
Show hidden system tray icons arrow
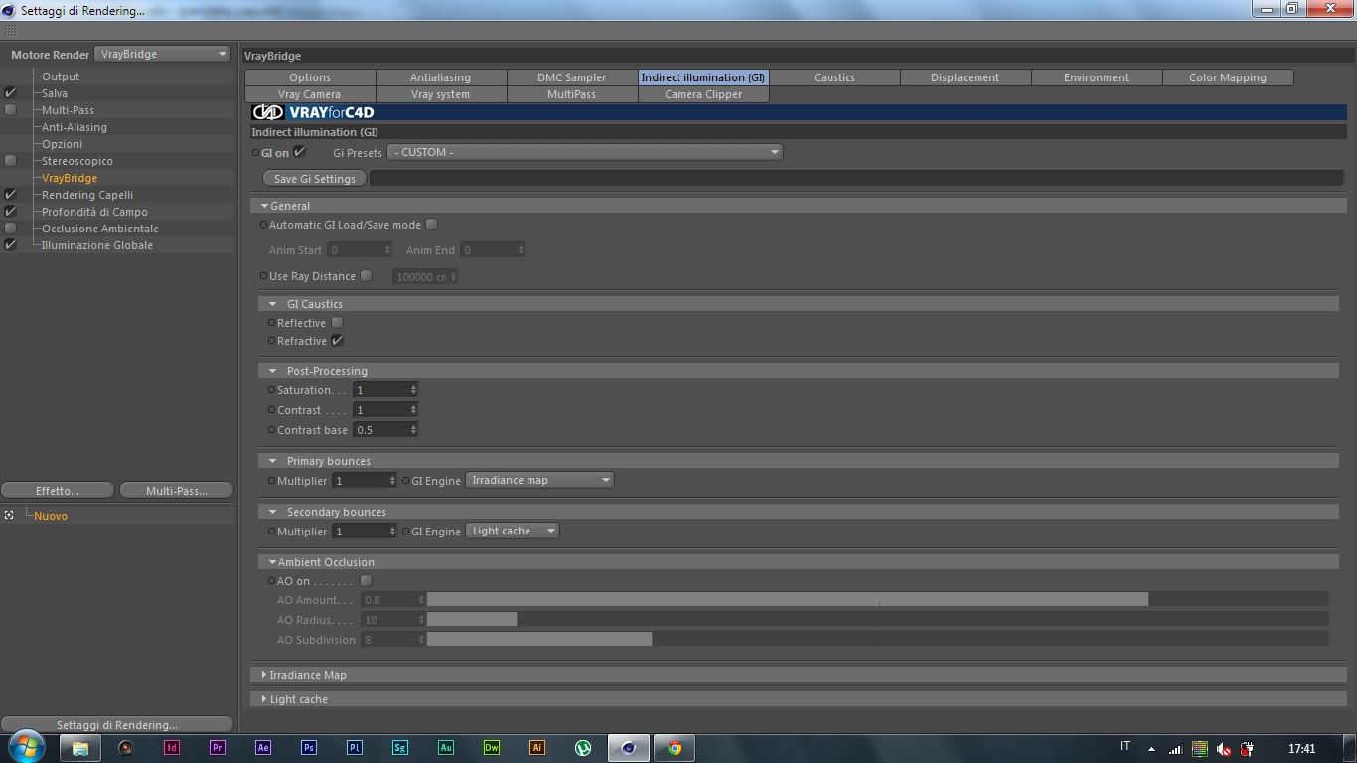[1151, 749]
